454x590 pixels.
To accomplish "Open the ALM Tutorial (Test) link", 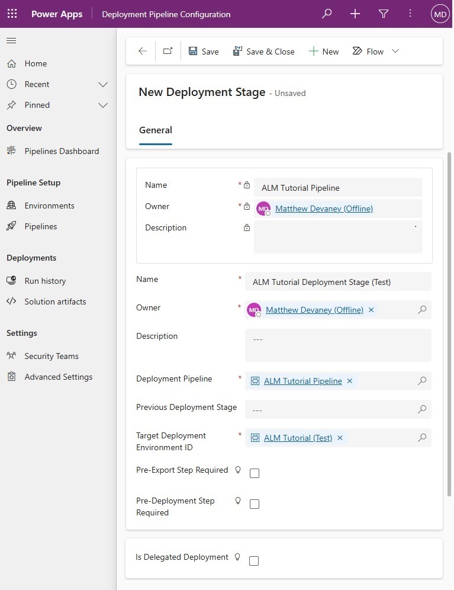I will 298,438.
